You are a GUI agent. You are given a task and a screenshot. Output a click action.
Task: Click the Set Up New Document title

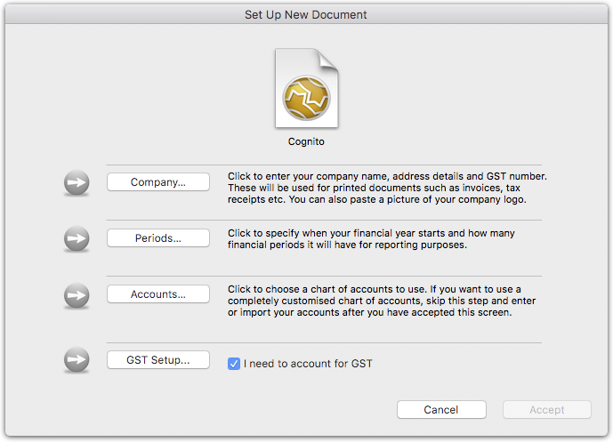coord(306,15)
